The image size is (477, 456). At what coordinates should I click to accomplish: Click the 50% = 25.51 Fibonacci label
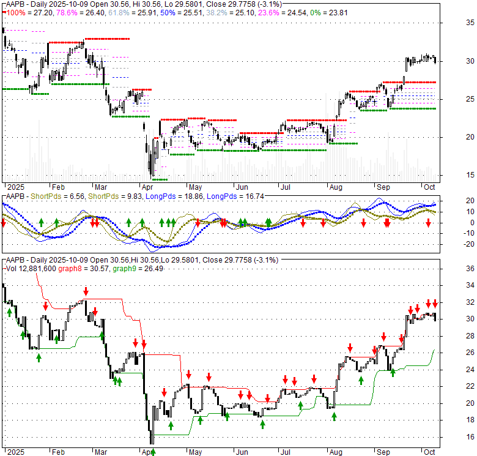tap(180, 13)
